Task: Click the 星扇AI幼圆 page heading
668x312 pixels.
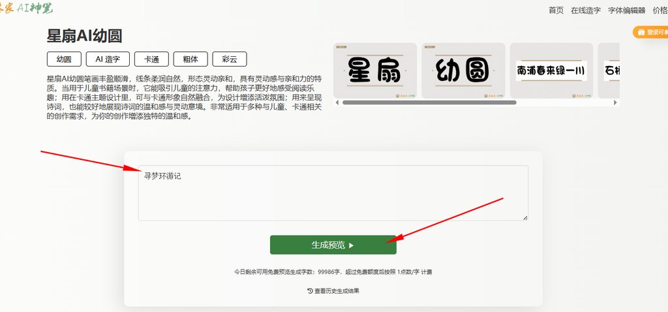Action: [84, 37]
